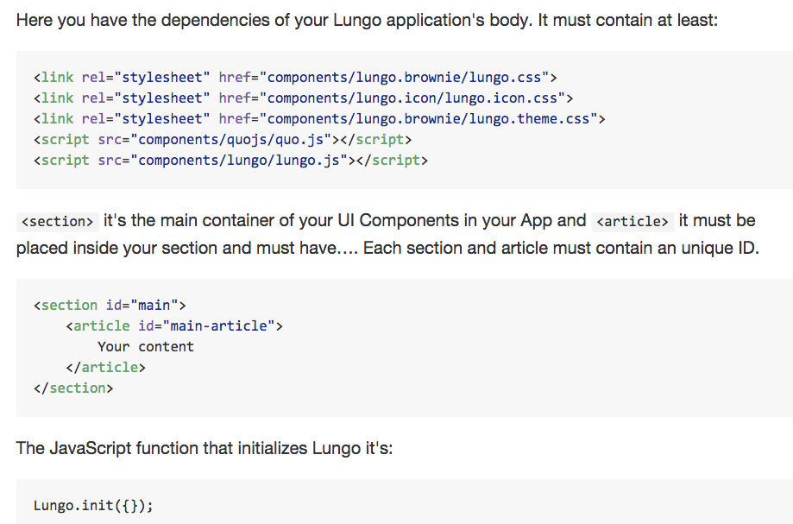This screenshot has height=524, width=793.
Task: Click the sentence about unique ID
Action: tap(561, 248)
